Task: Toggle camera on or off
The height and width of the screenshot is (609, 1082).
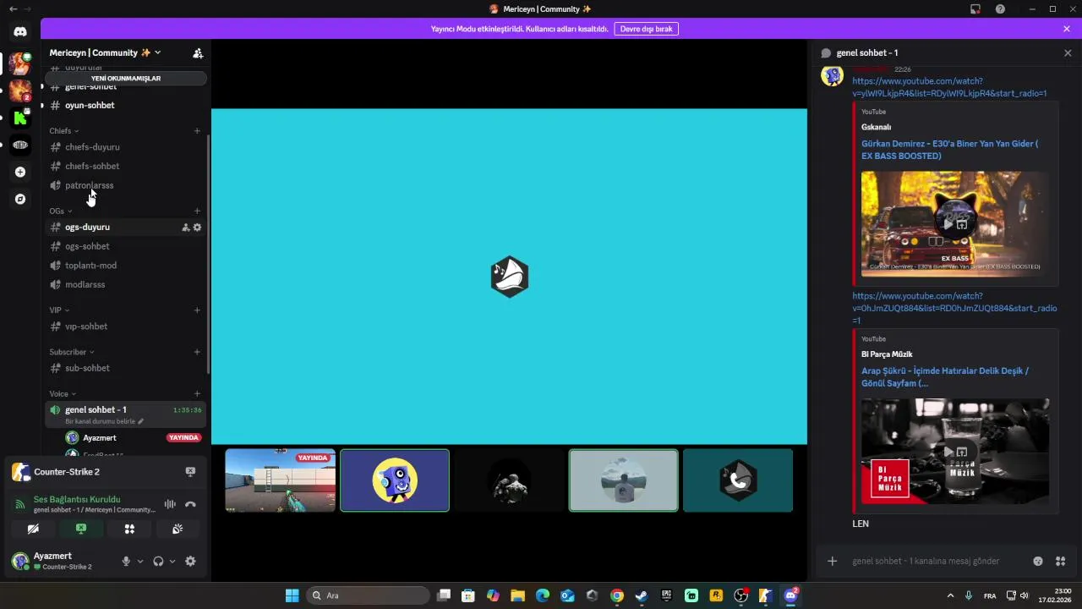Action: 33,529
